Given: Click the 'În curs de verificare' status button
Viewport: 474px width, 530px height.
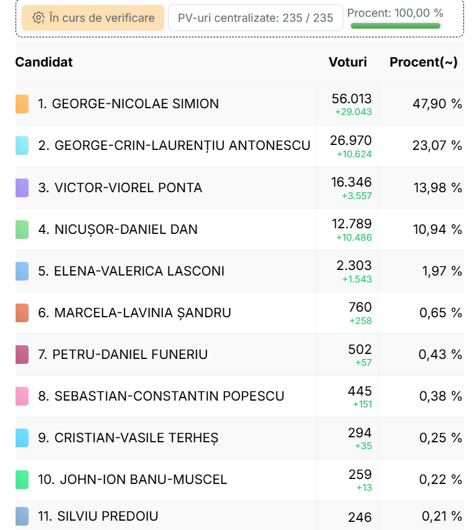Looking at the screenshot, I should (x=93, y=18).
